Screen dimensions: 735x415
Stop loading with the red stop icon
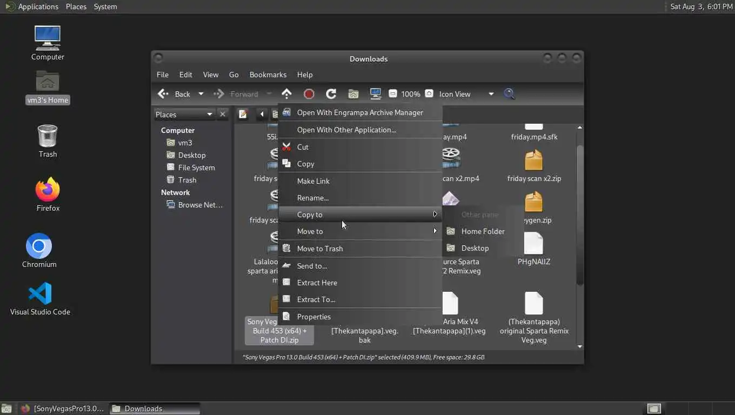click(309, 94)
